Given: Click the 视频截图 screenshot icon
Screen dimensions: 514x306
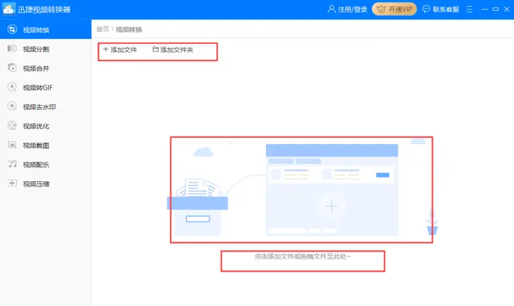Looking at the screenshot, I should point(12,145).
